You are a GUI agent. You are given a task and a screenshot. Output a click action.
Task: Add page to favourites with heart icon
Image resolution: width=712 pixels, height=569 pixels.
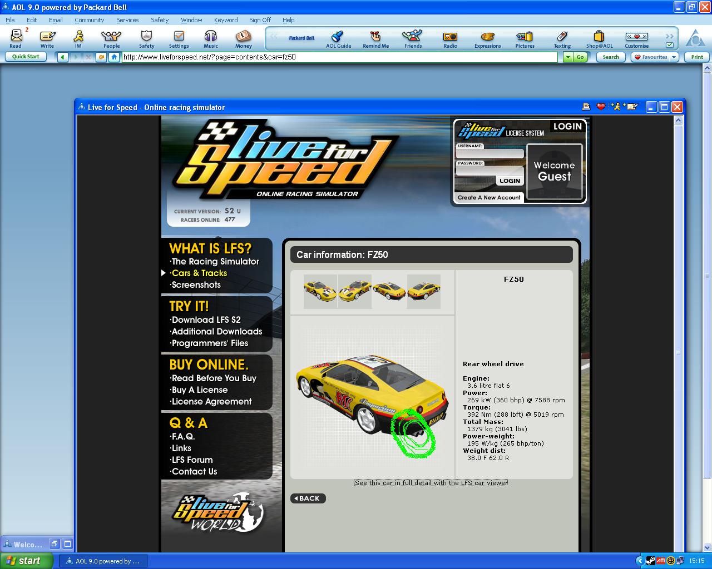point(601,107)
